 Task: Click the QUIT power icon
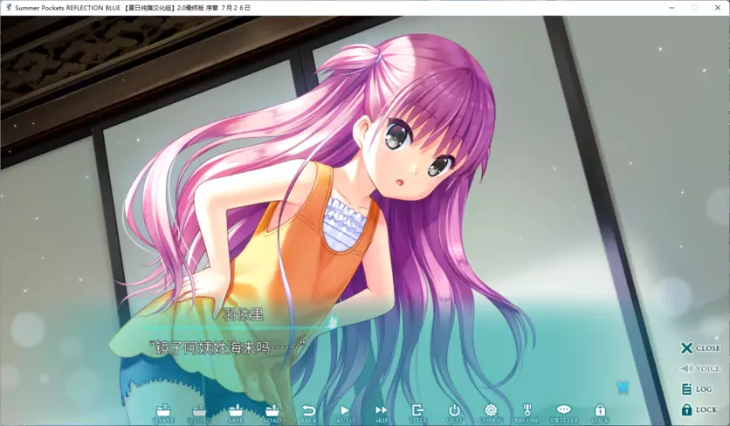pos(454,414)
